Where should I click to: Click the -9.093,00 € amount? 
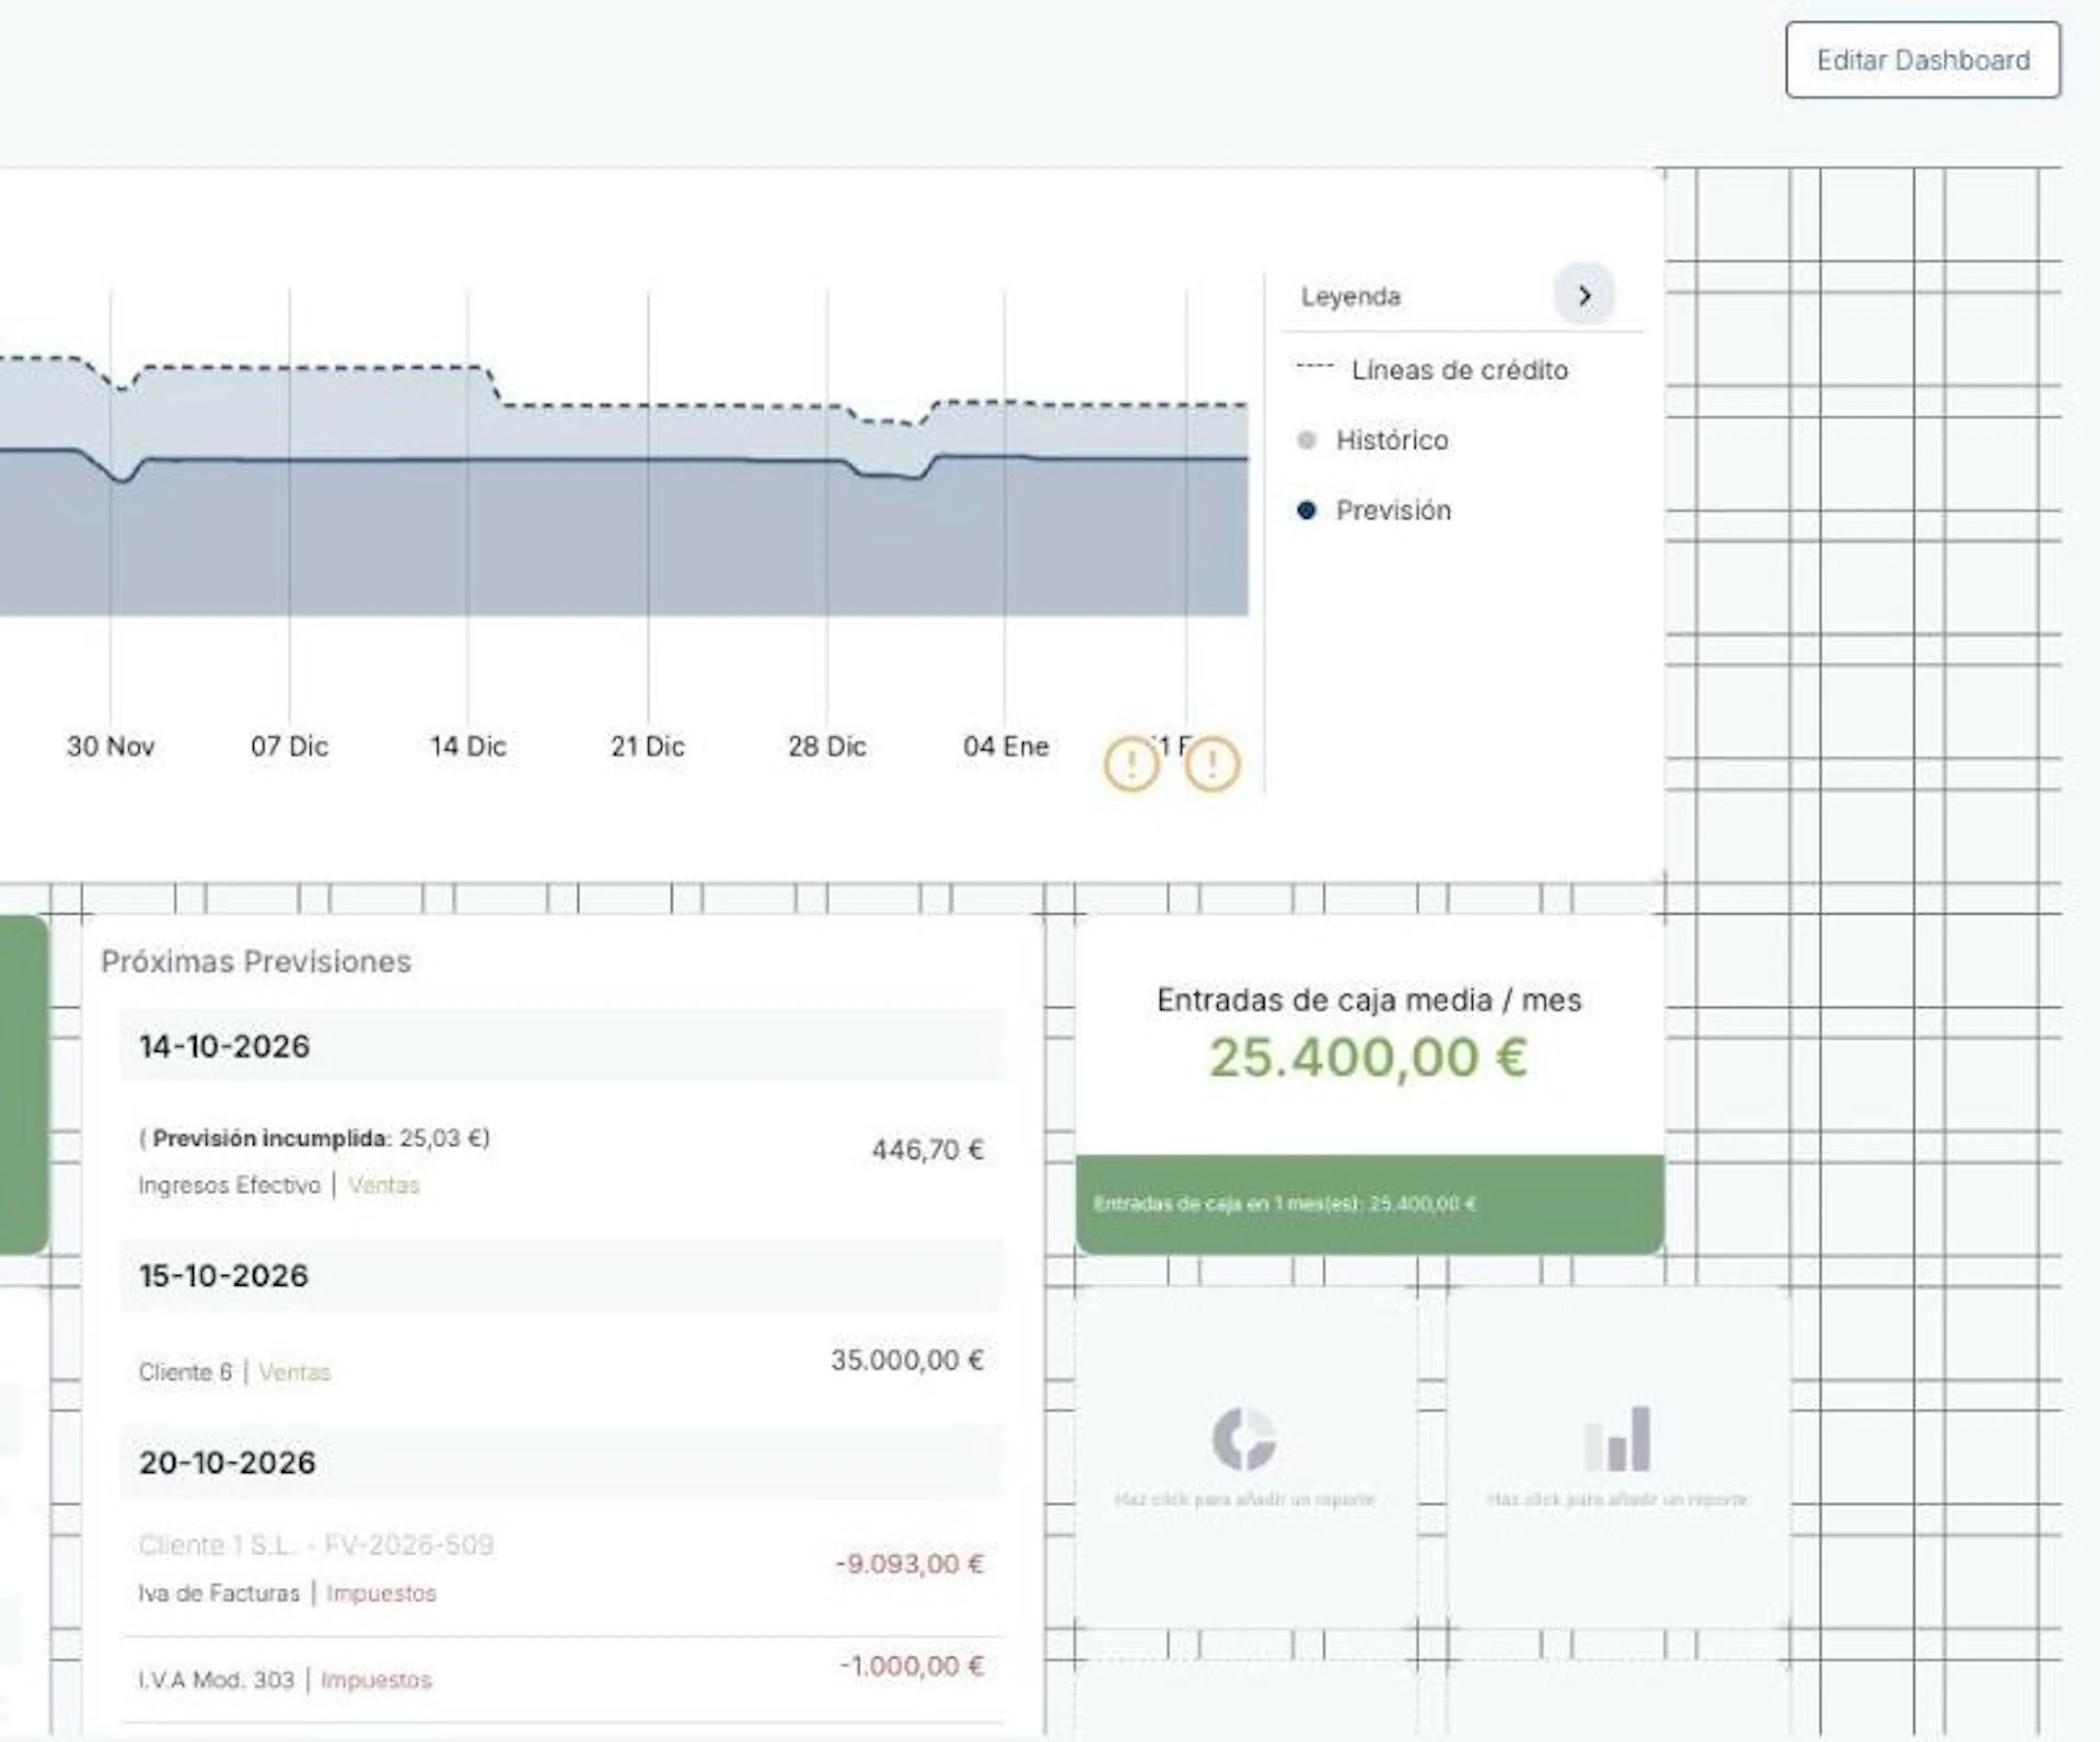tap(910, 1563)
